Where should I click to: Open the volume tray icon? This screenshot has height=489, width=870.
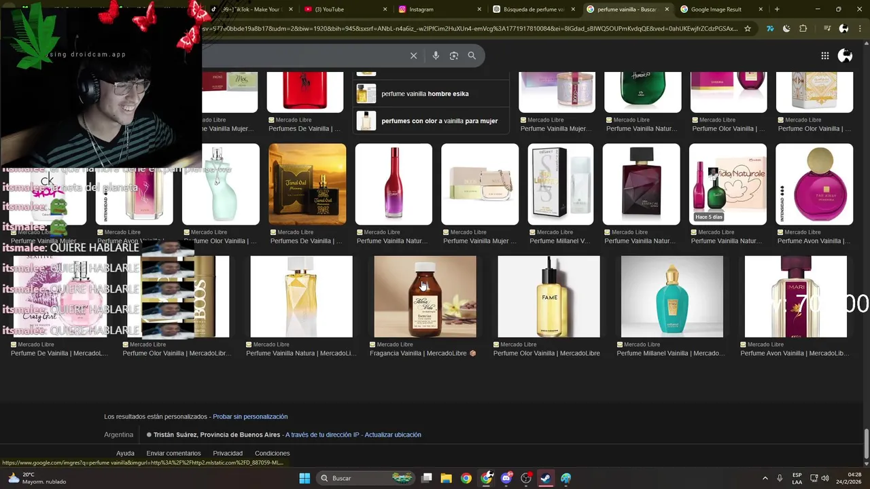click(825, 478)
